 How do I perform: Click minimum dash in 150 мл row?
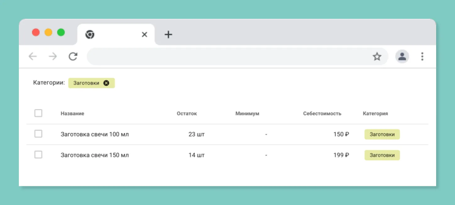click(266, 155)
